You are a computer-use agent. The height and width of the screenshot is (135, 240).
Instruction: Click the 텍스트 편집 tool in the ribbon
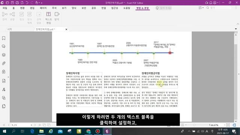[x=48, y=18]
